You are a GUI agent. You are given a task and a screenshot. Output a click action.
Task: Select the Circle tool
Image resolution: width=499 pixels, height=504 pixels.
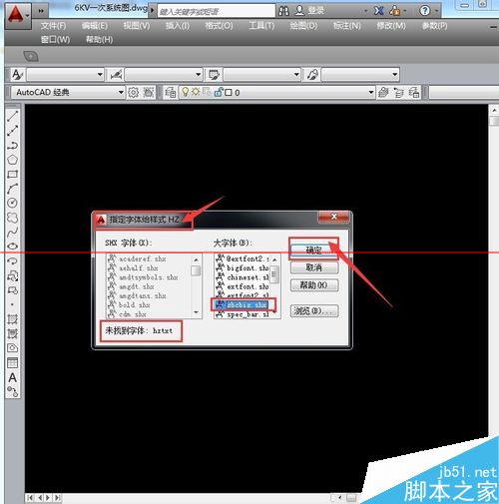click(x=12, y=203)
